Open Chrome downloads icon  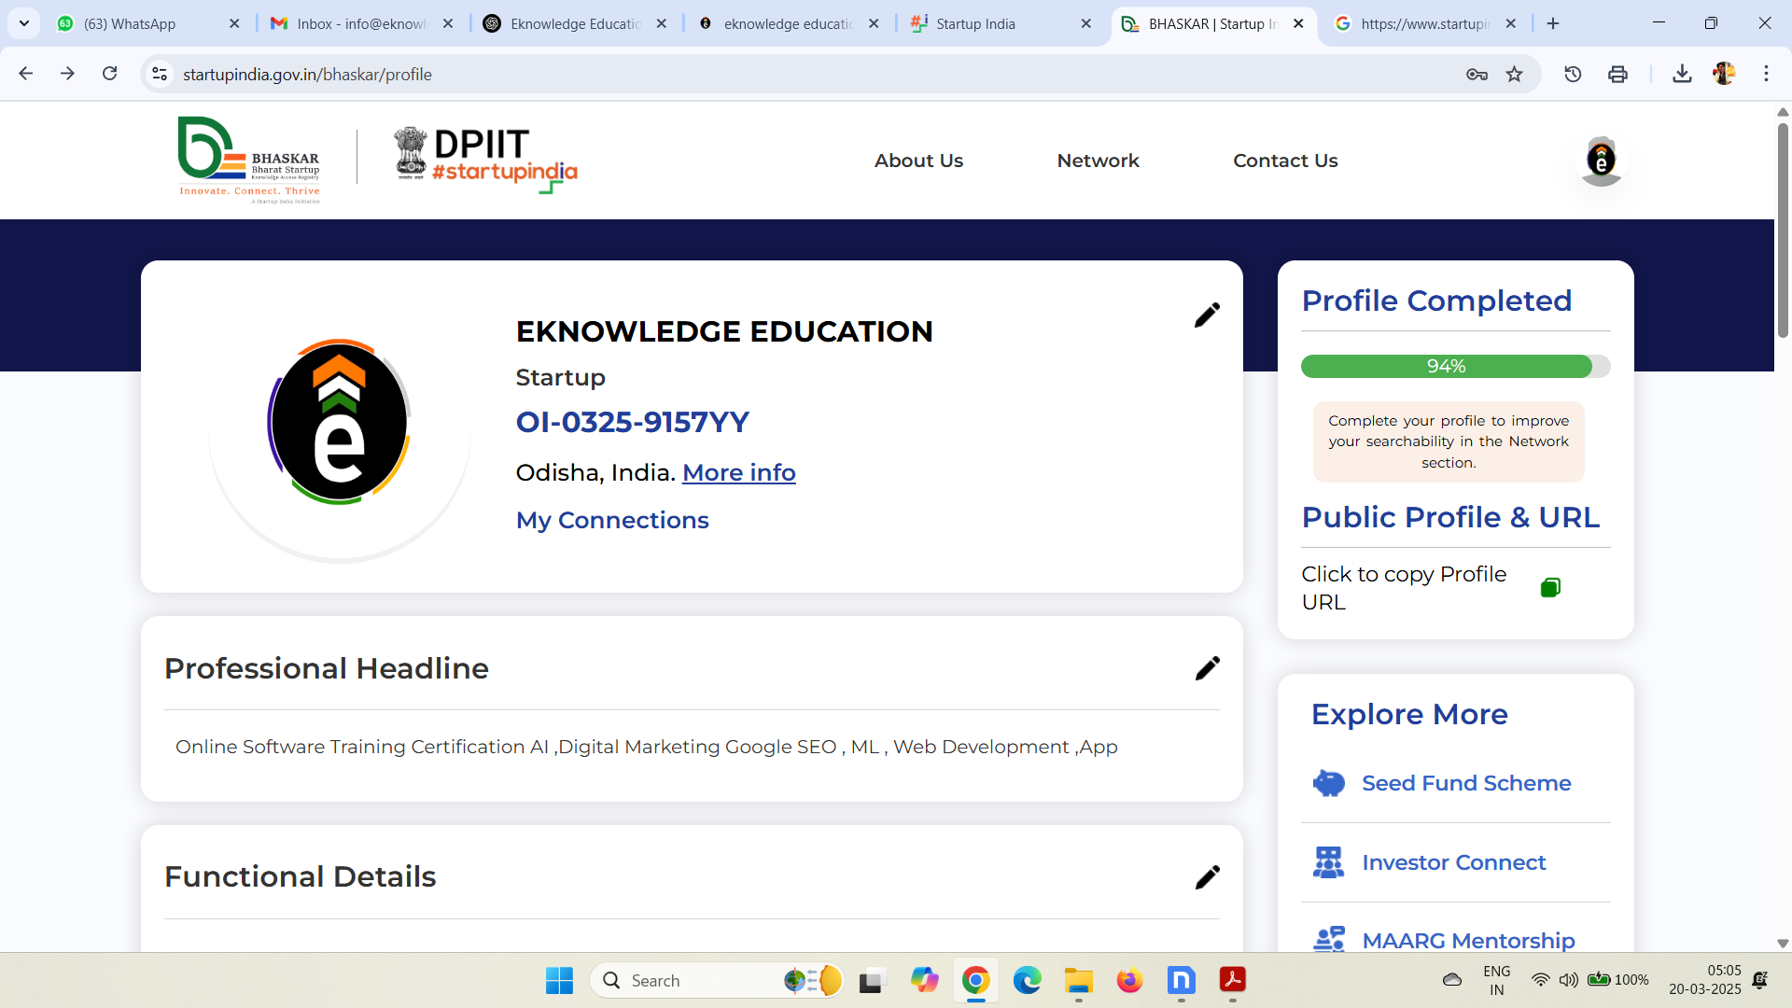point(1682,75)
